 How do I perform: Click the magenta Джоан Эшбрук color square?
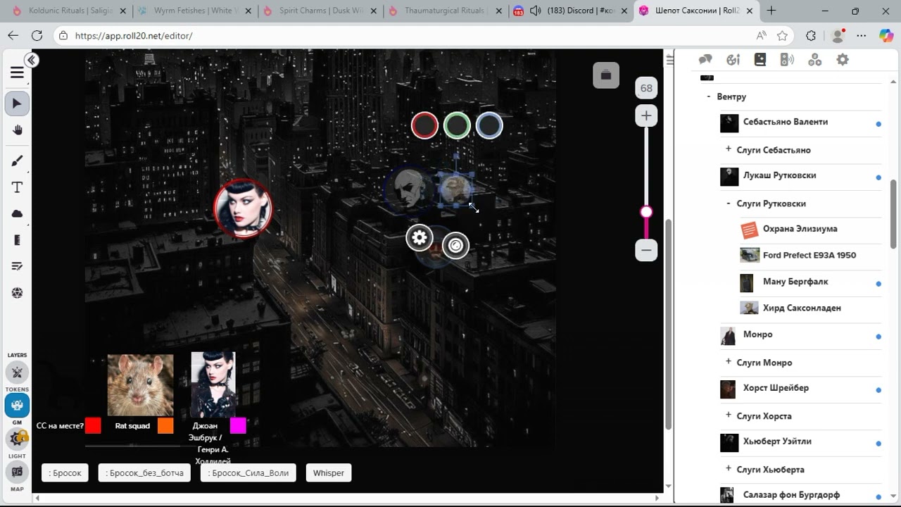click(238, 425)
